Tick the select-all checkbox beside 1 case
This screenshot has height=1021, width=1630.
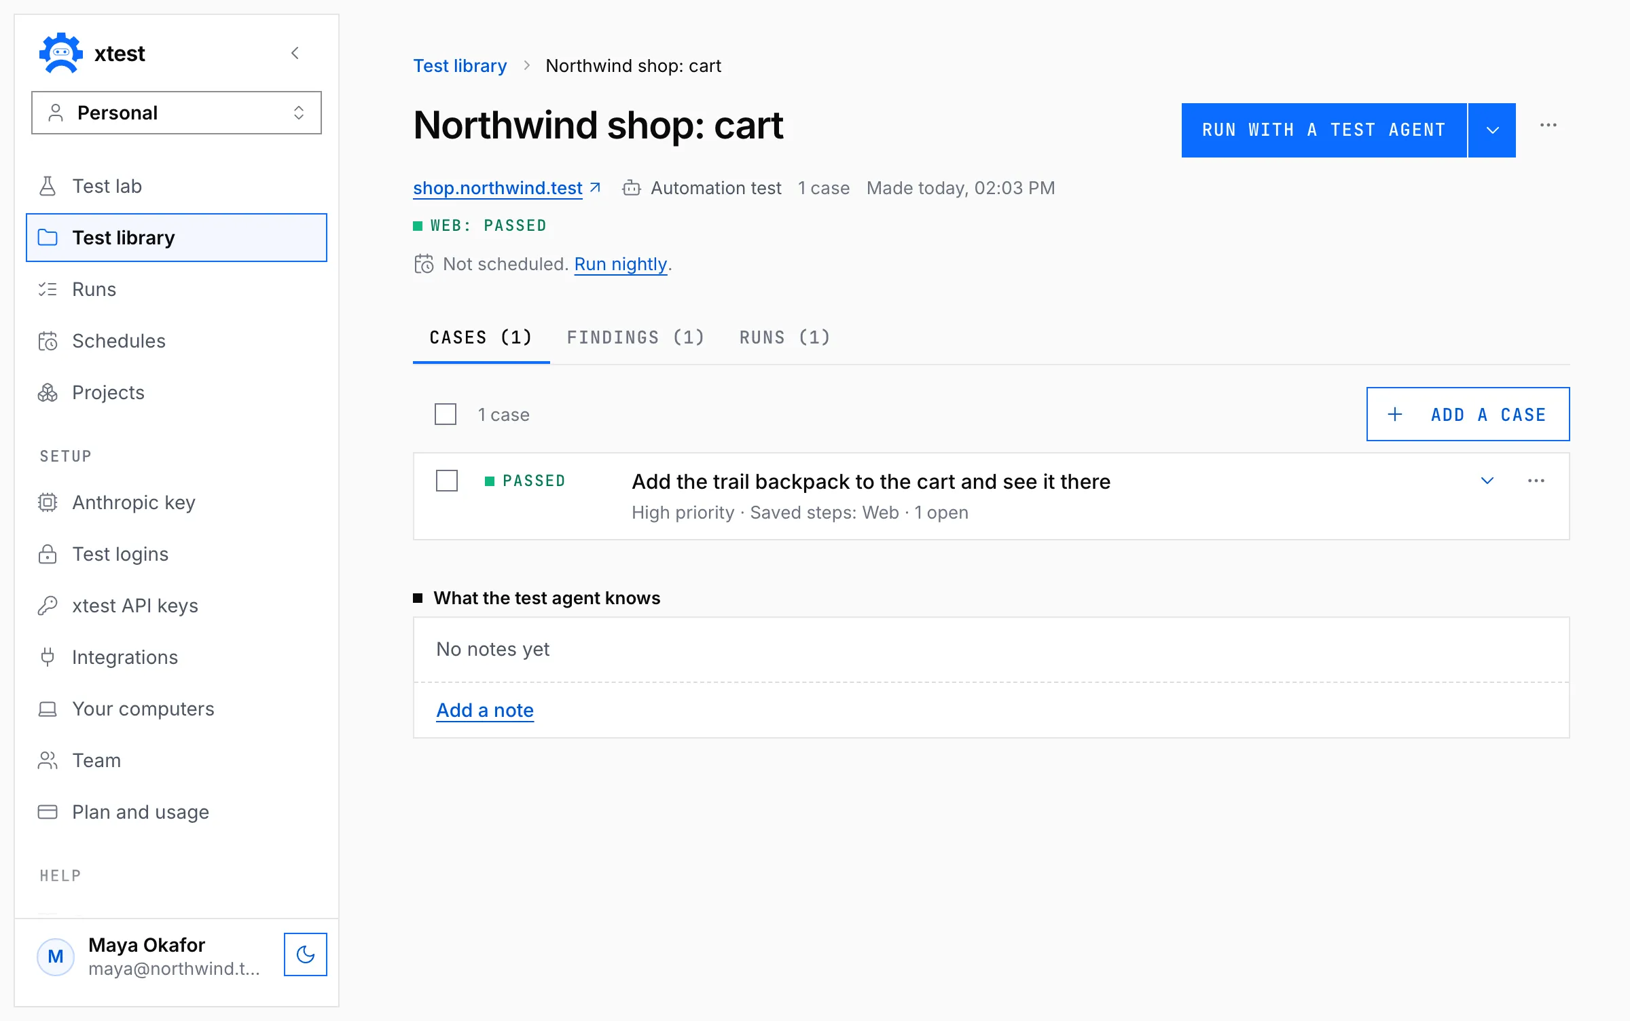click(x=446, y=414)
